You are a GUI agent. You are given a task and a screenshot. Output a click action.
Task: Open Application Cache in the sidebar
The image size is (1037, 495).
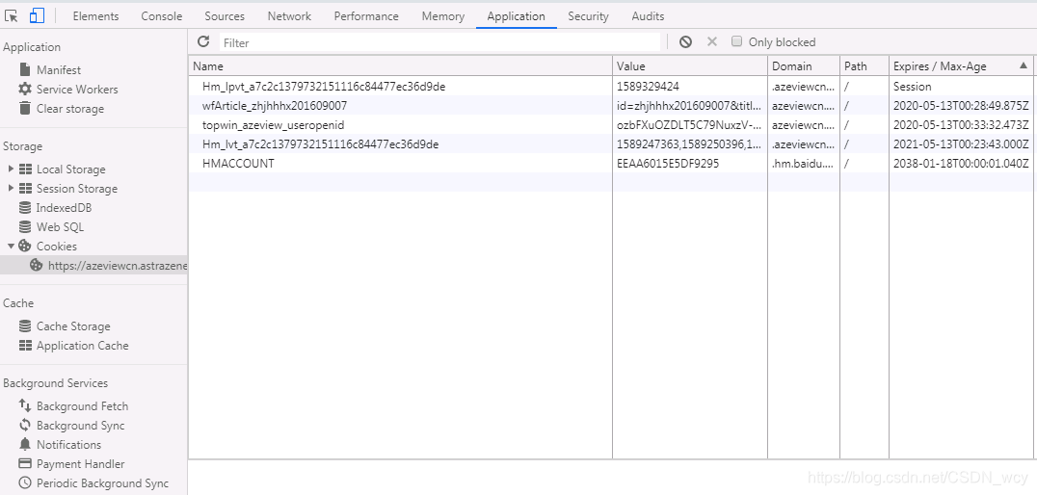(x=83, y=345)
